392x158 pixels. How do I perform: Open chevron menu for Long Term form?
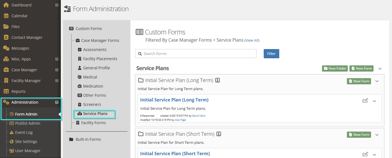tap(374, 101)
